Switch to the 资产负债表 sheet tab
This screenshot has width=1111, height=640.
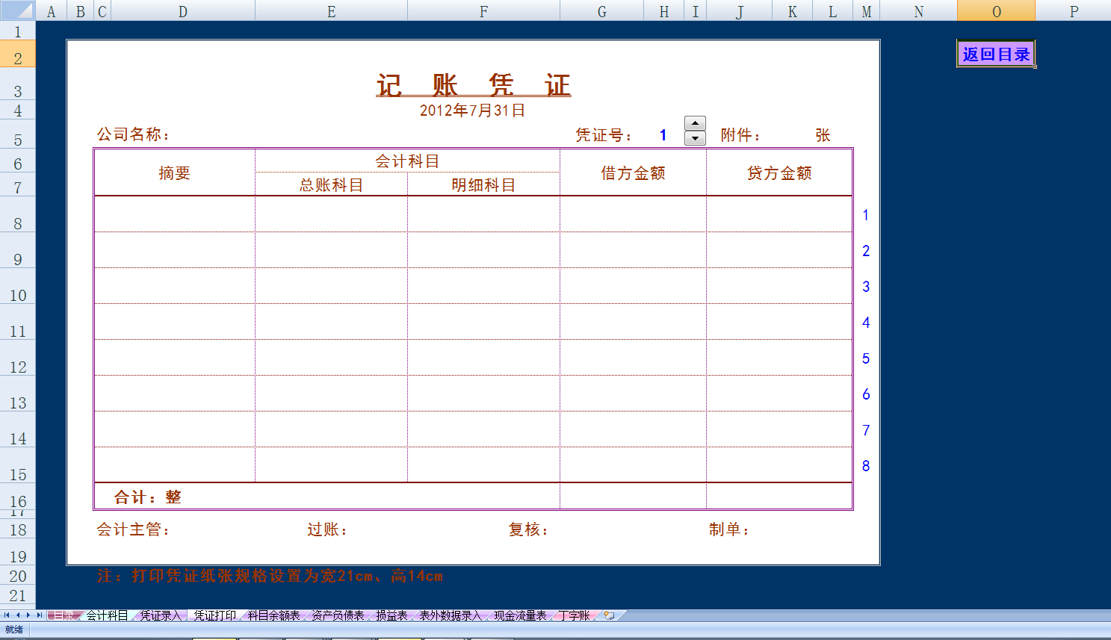pyautogui.click(x=338, y=615)
